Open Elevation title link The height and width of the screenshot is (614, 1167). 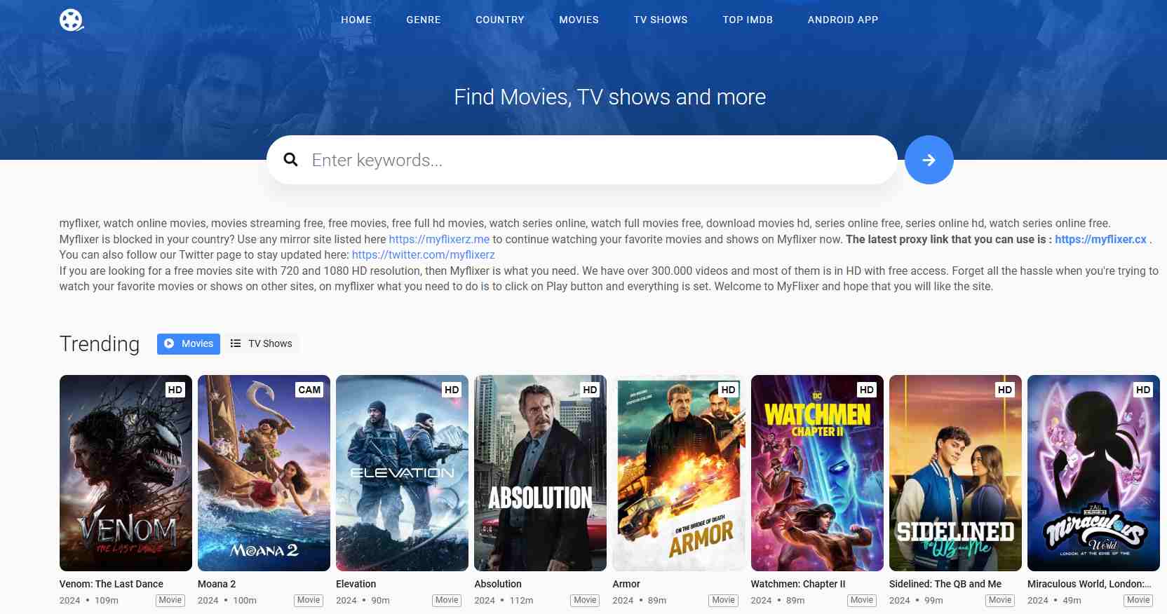(x=356, y=584)
